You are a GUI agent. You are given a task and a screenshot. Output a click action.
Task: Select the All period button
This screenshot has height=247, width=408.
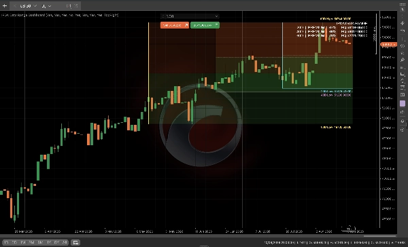click(65, 242)
